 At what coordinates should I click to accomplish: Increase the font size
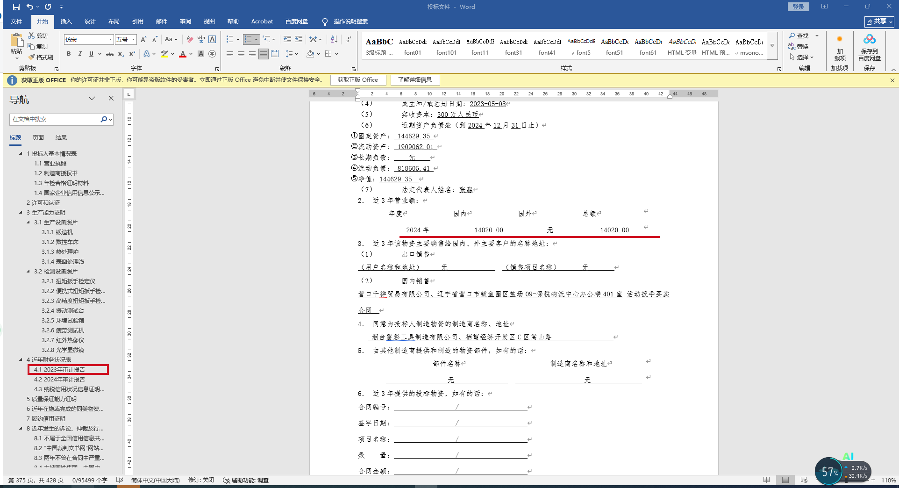(144, 40)
